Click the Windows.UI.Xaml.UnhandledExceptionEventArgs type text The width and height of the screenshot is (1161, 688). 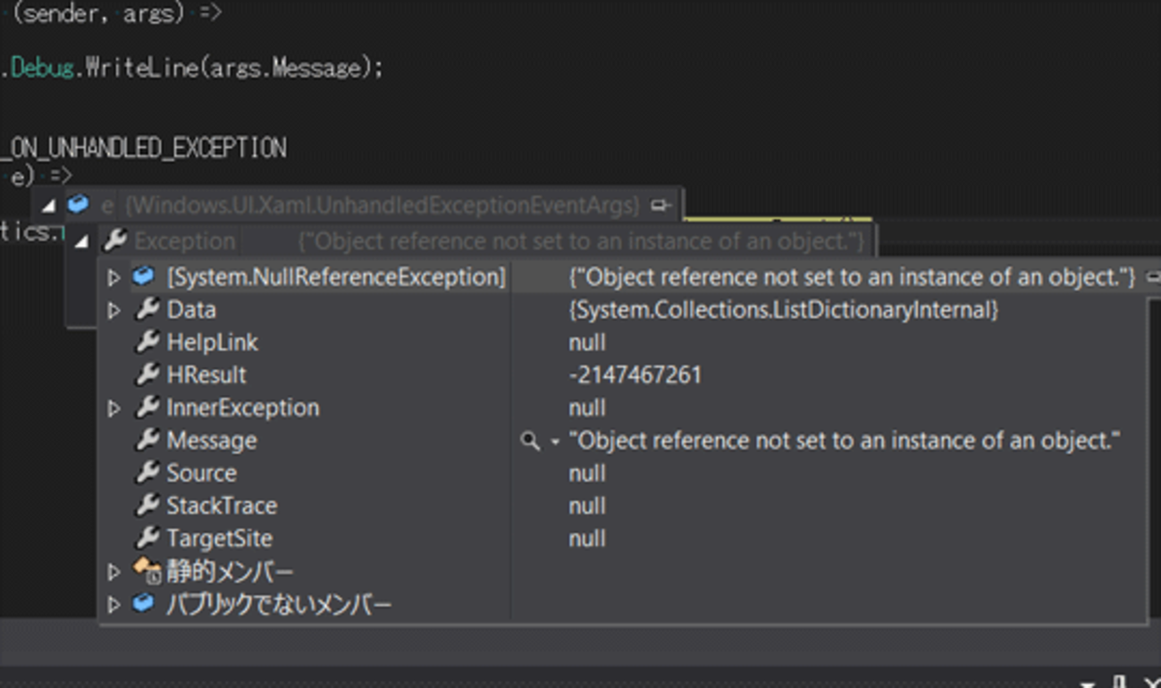383,206
